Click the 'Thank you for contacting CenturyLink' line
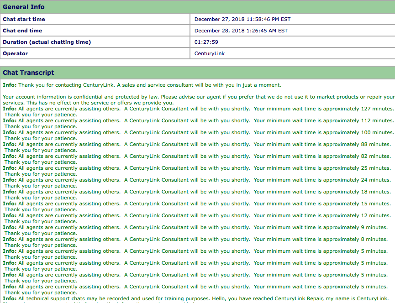 click(142, 85)
